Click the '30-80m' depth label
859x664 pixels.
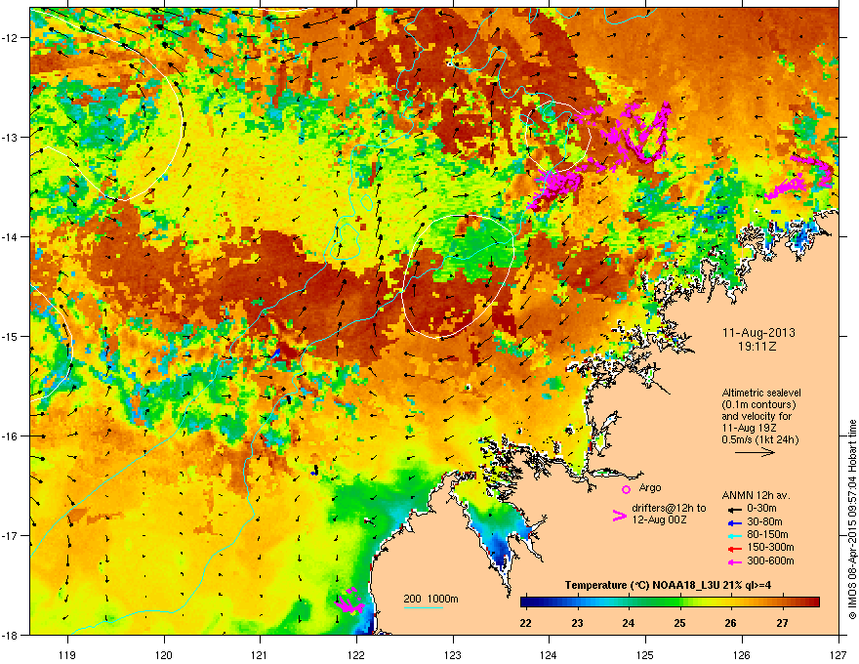(x=764, y=521)
